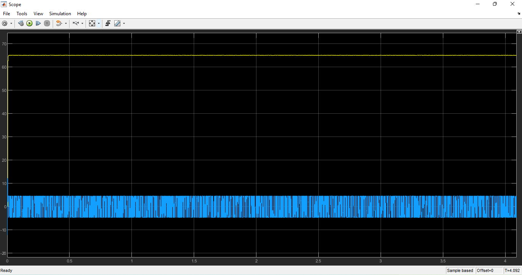Open the View menu

click(x=38, y=14)
